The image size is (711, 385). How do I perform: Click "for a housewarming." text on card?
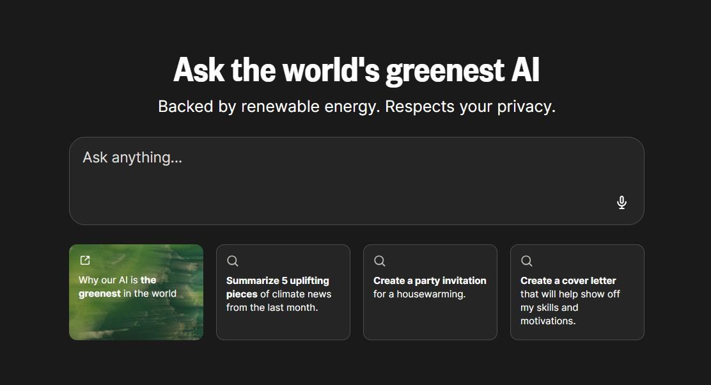419,294
